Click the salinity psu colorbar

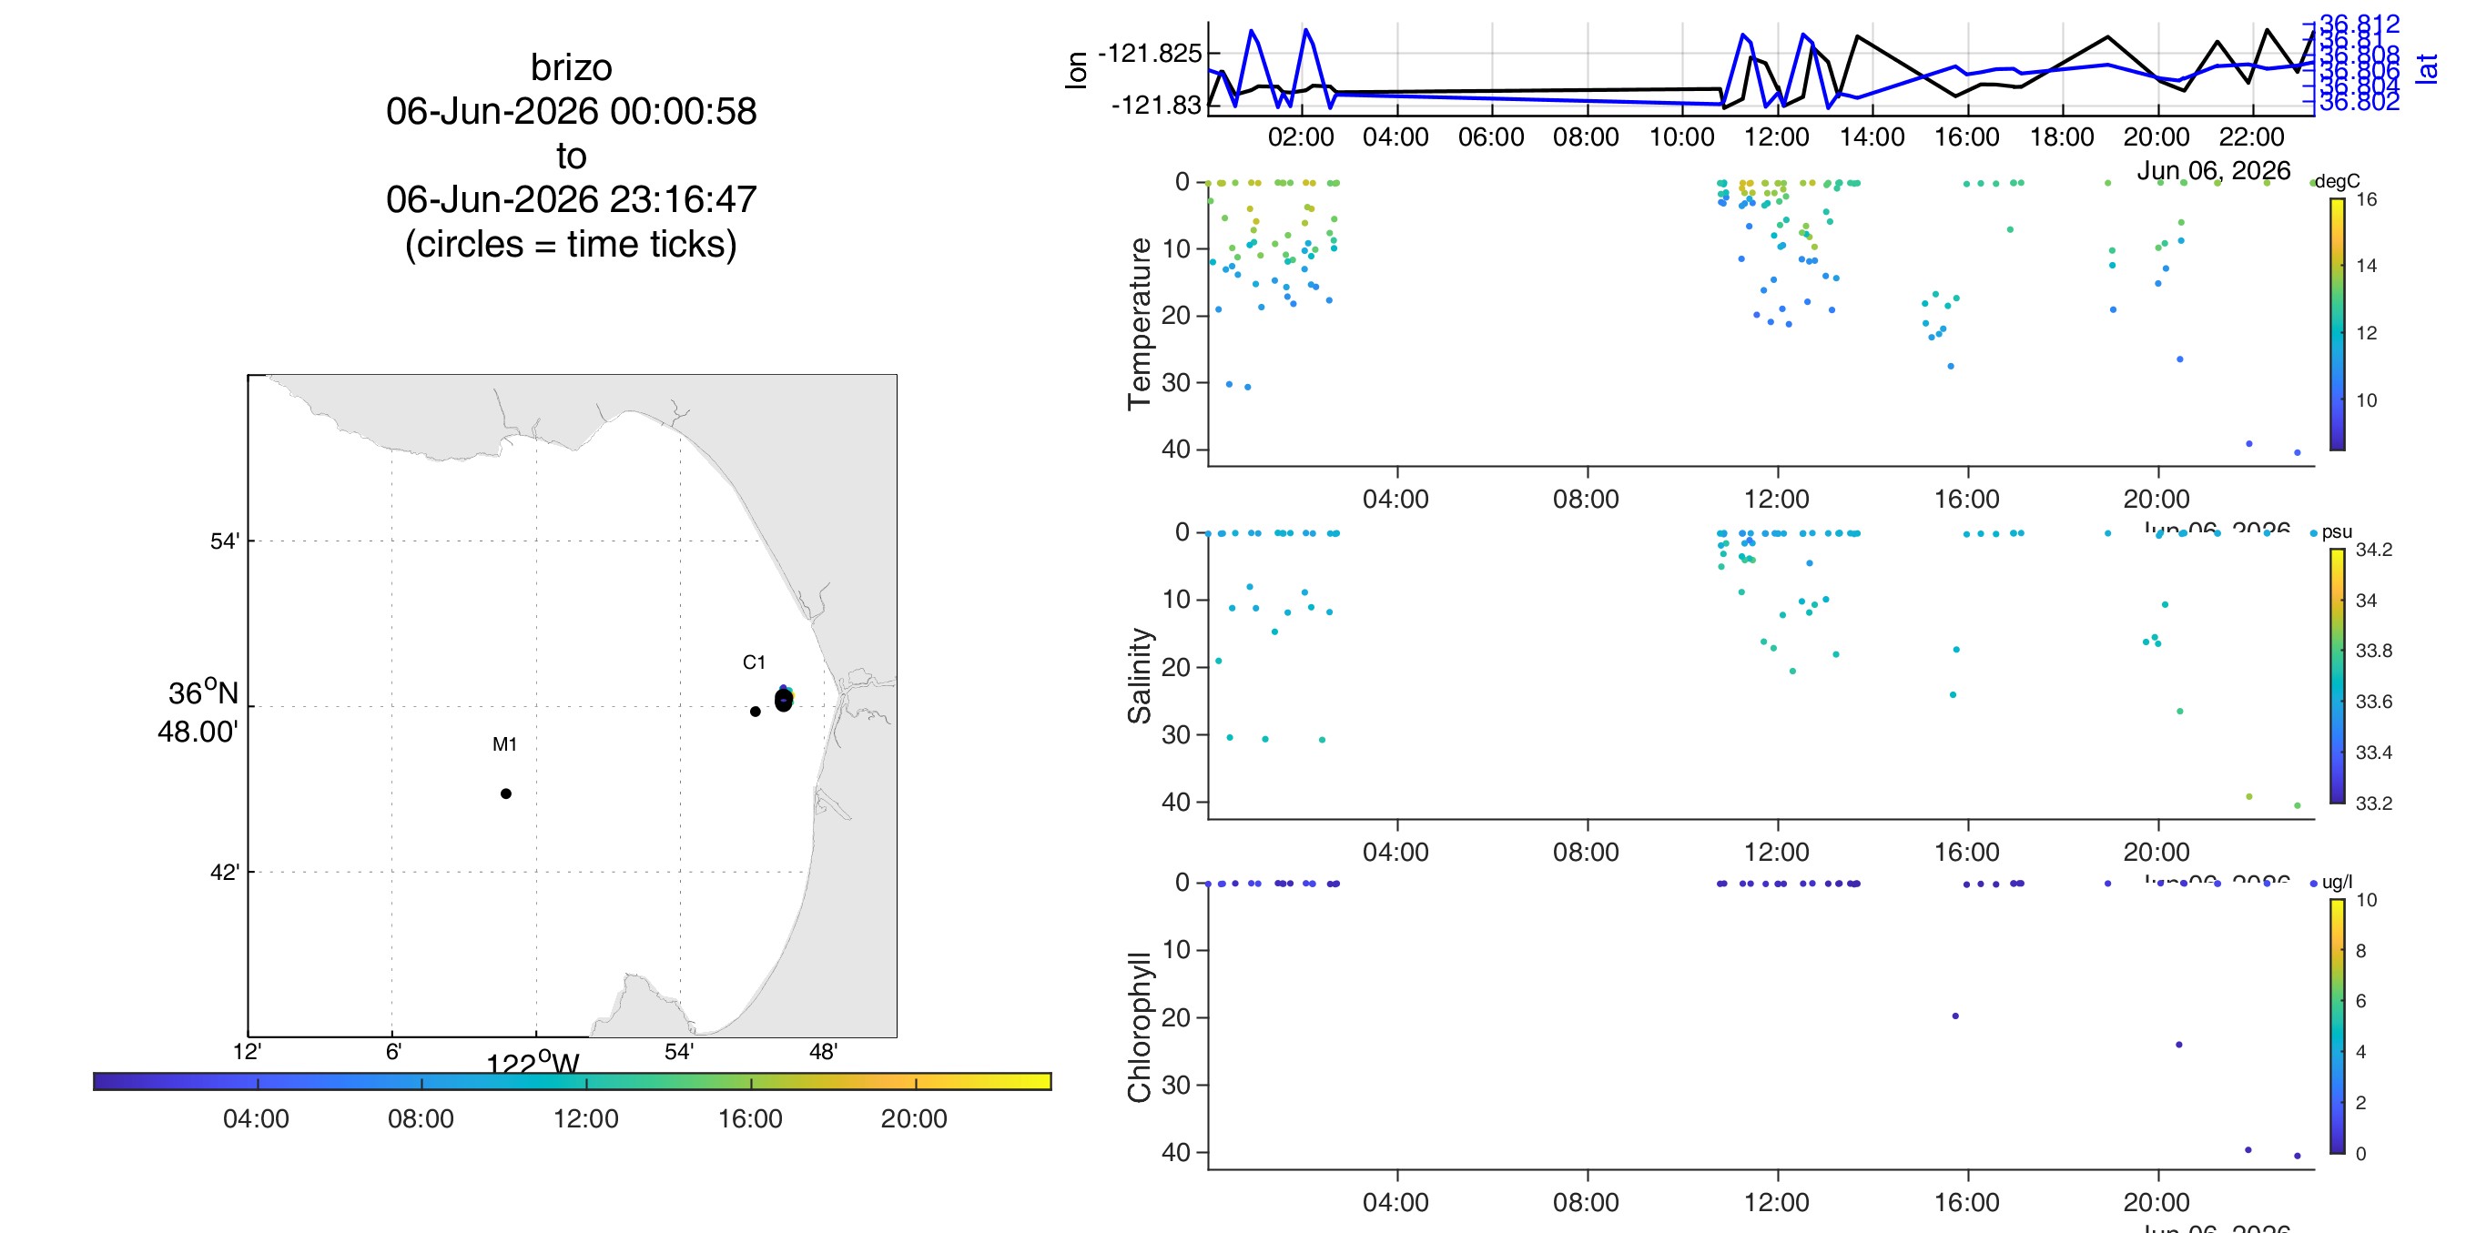pos(2337,676)
